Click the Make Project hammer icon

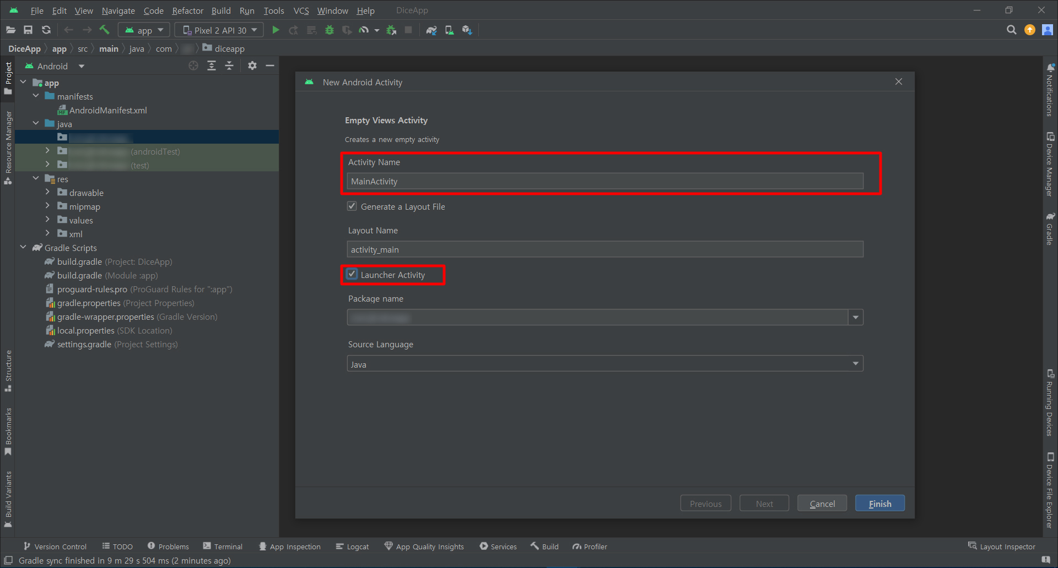coord(104,30)
